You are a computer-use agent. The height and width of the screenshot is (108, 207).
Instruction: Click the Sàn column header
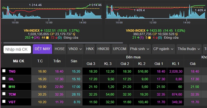[74, 61]
